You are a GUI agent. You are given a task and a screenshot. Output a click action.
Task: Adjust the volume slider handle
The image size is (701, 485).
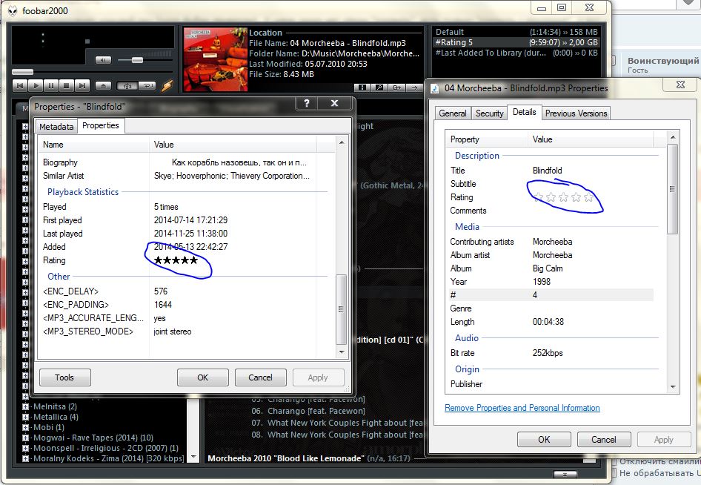(x=136, y=59)
